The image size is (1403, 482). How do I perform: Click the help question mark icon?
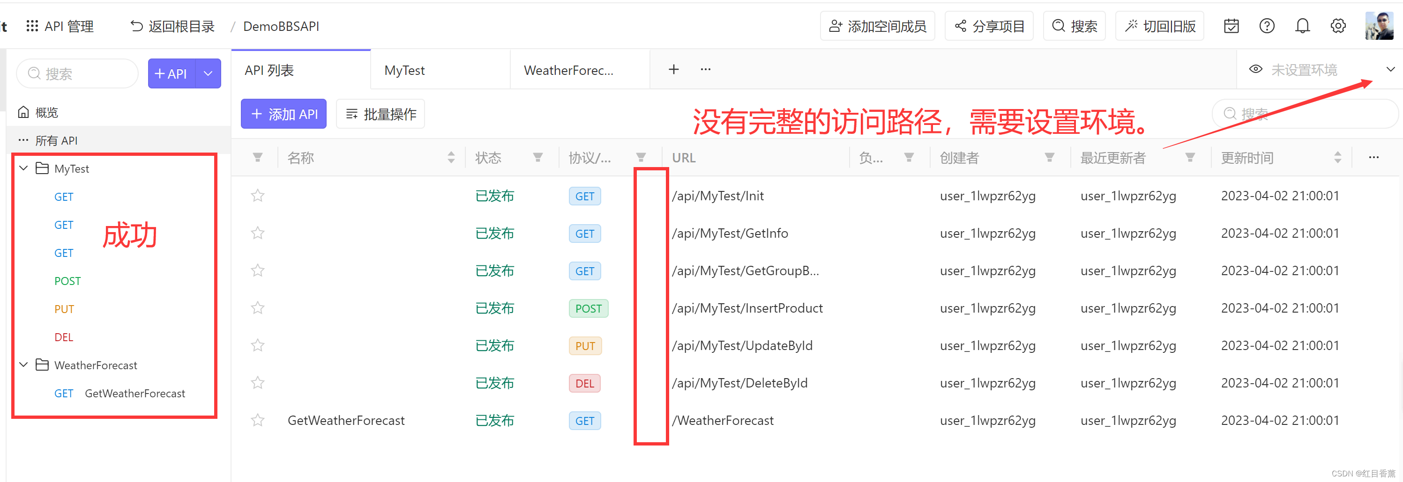coord(1267,26)
